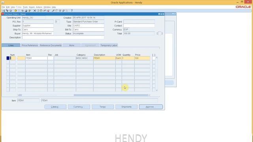Open the Tools menu

click(x=25, y=7)
